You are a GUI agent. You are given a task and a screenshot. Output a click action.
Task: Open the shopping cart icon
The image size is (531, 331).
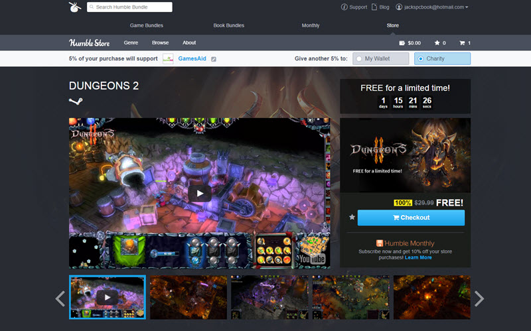click(462, 43)
